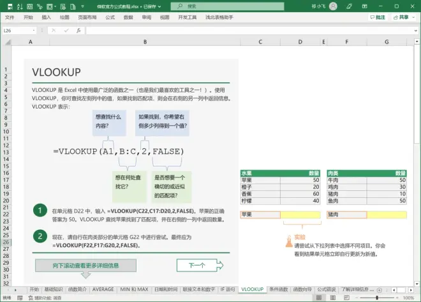Viewport: 421px width, 302px height.
Task: Select yellow result cell G22 next to 猪肉
Action: click(387, 215)
